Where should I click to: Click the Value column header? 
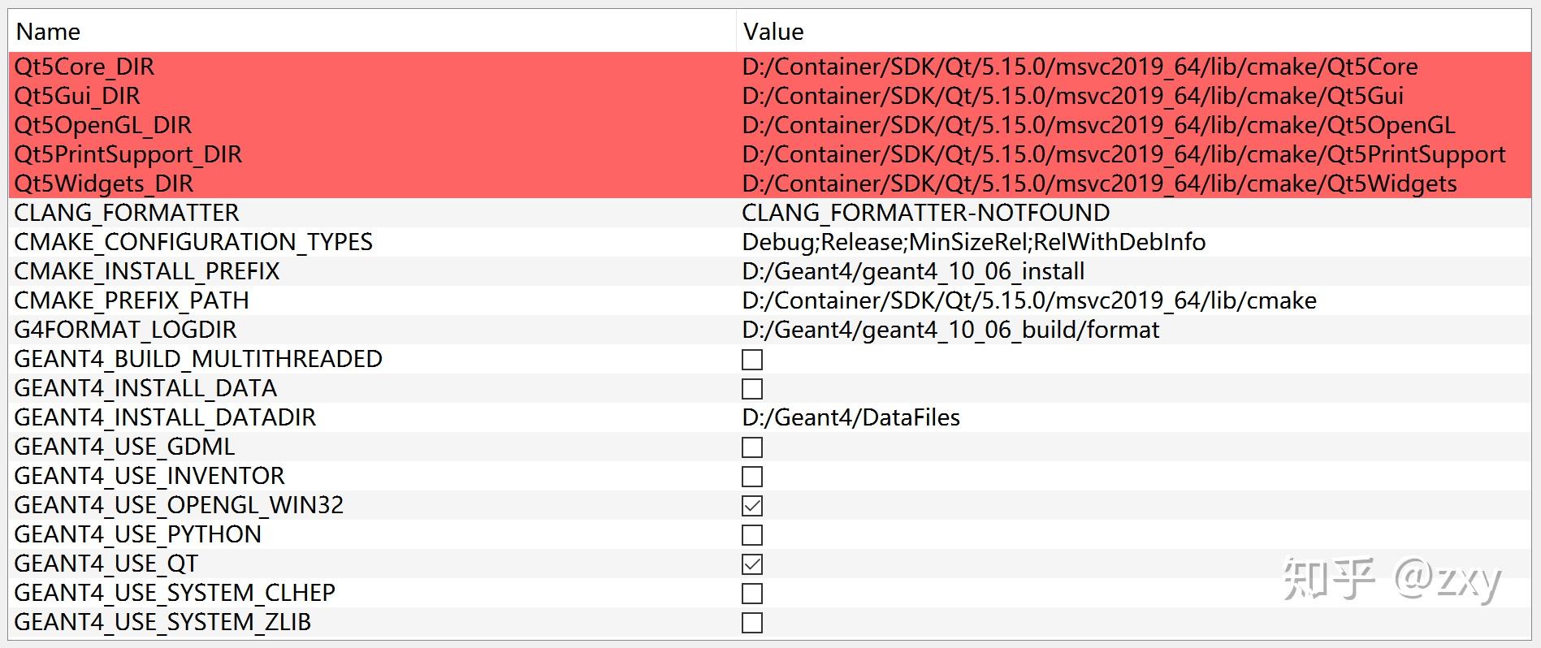[x=773, y=32]
